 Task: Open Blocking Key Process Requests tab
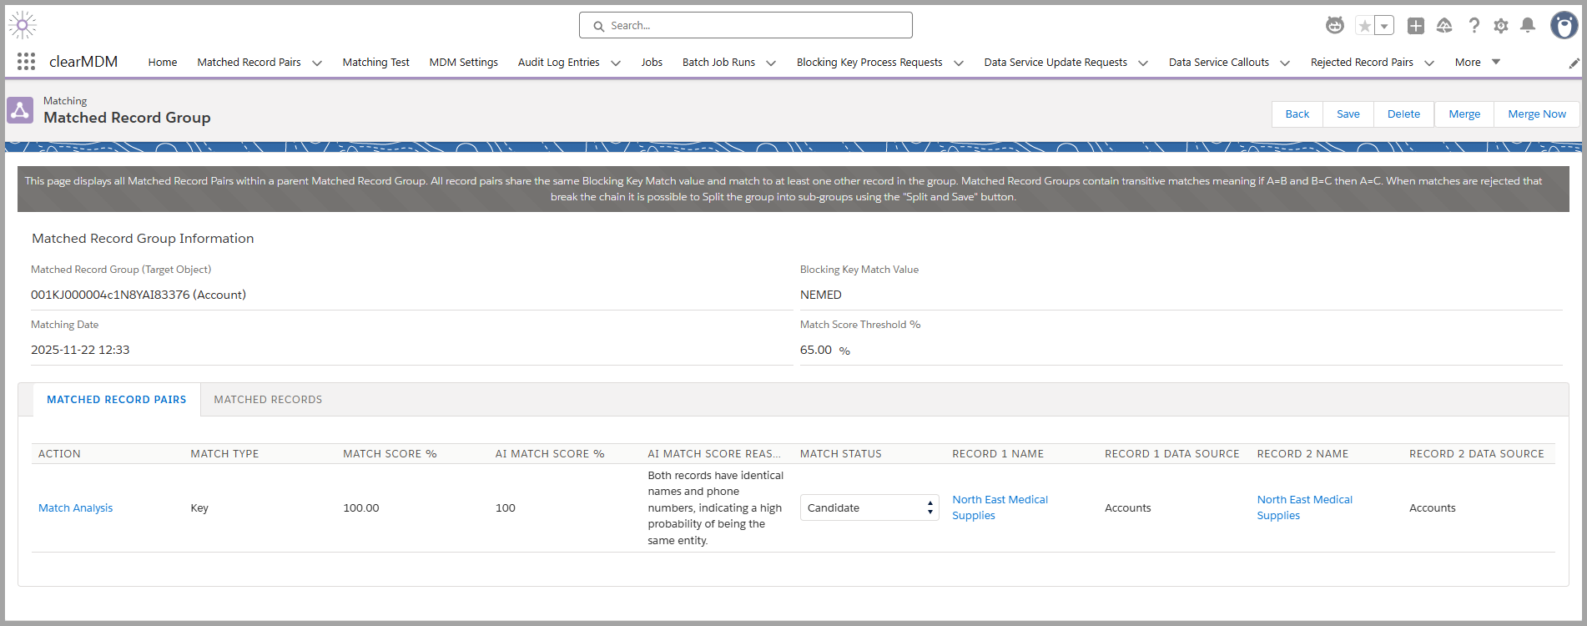point(869,62)
